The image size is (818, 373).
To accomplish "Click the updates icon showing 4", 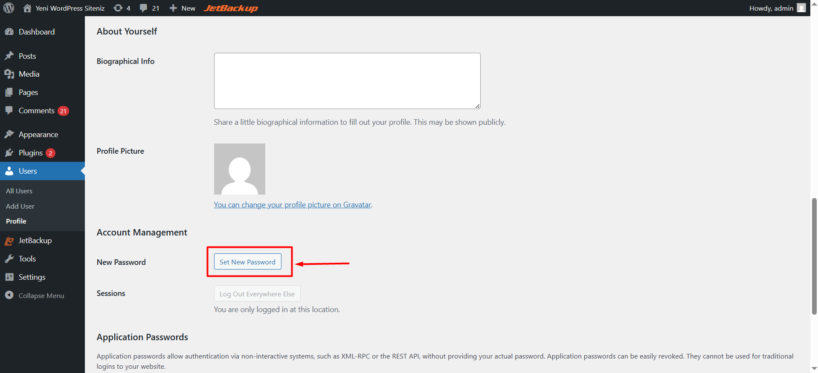I will tap(118, 8).
